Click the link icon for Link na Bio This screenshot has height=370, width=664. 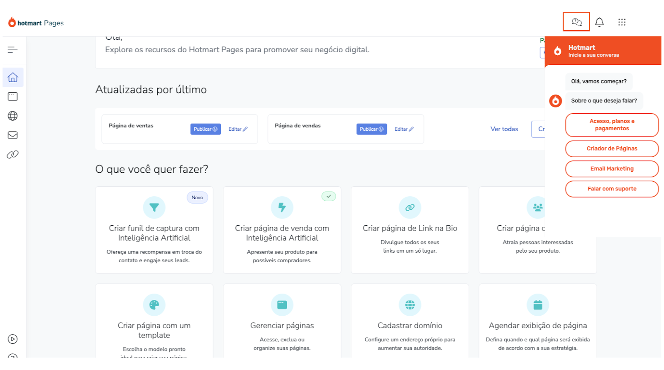(x=410, y=207)
